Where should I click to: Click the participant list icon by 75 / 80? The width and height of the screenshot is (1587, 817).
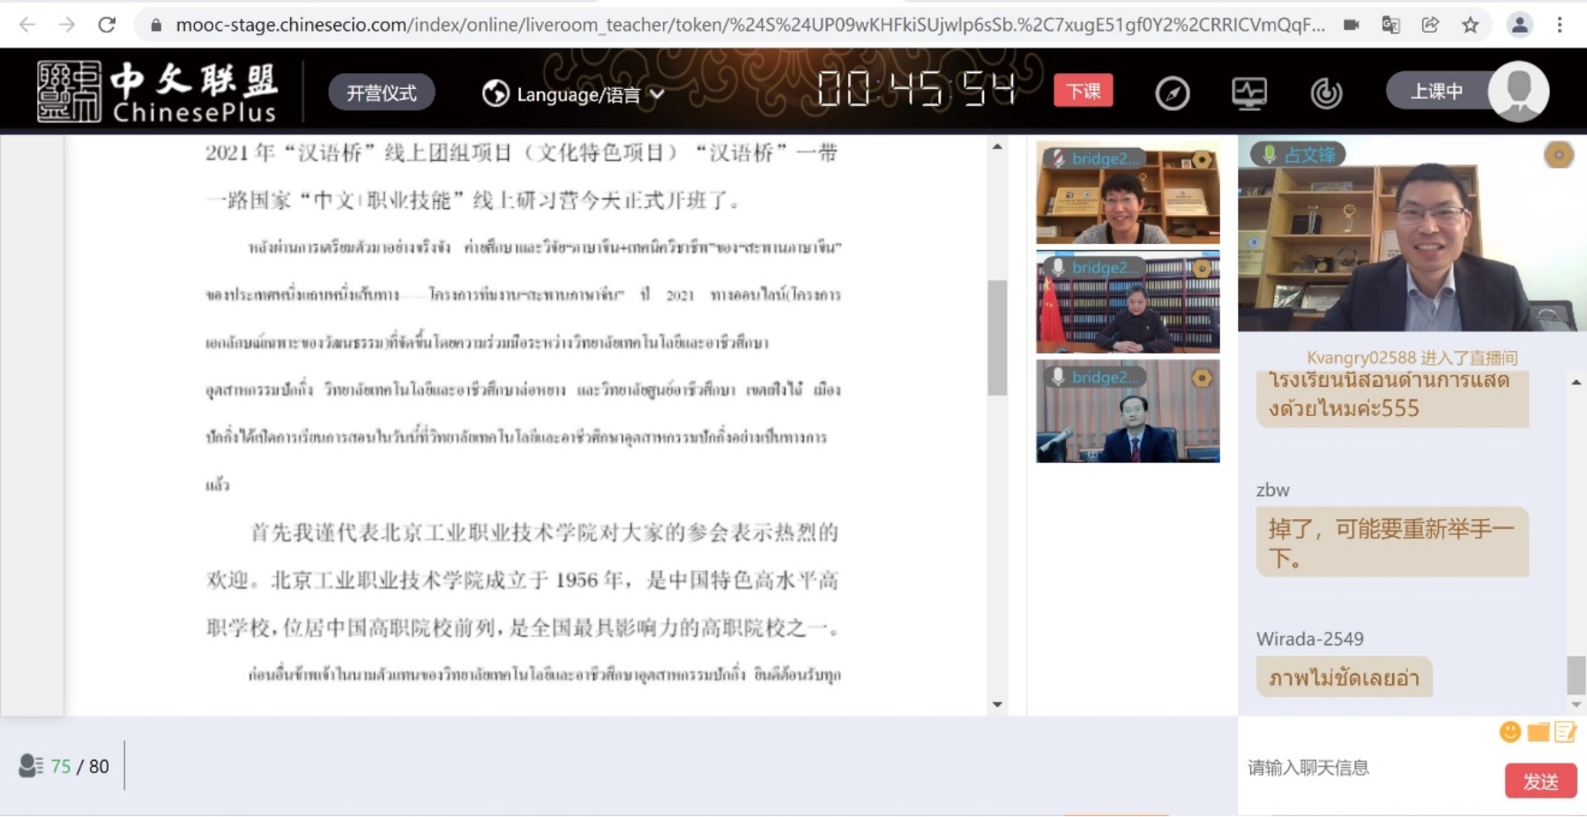click(30, 766)
